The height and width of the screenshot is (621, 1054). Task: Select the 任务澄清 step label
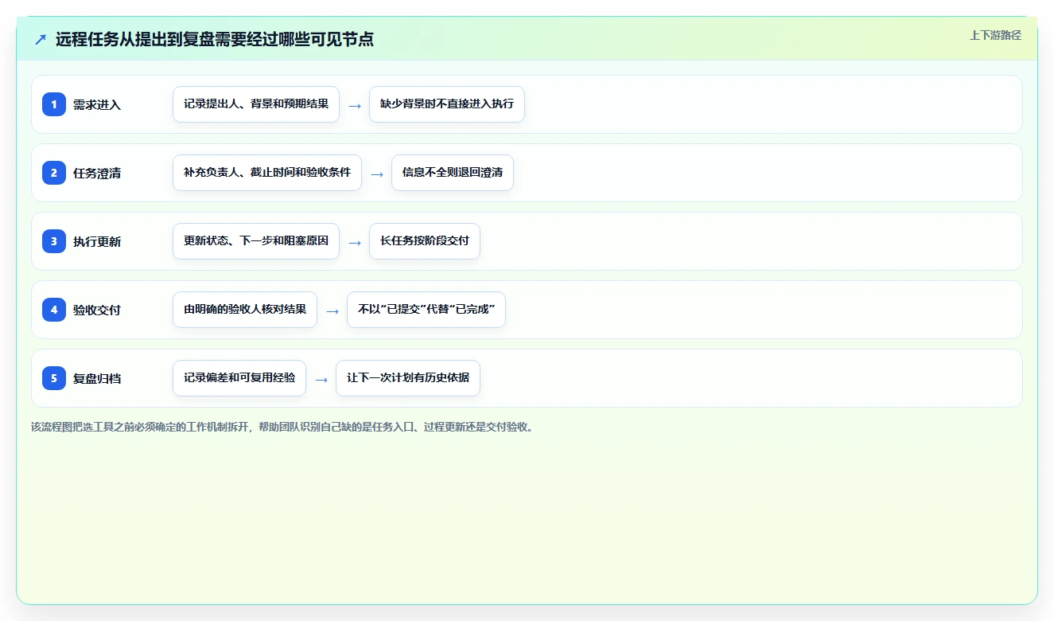point(97,173)
